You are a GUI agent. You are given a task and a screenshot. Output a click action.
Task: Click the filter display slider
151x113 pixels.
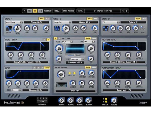[75, 55]
